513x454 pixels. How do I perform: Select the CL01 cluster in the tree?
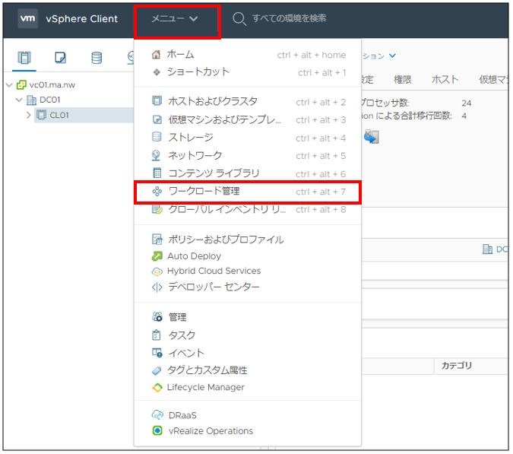(x=59, y=115)
